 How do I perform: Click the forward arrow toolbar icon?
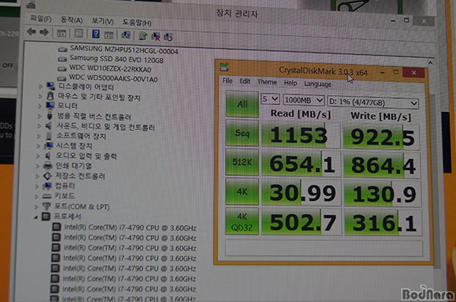44,32
